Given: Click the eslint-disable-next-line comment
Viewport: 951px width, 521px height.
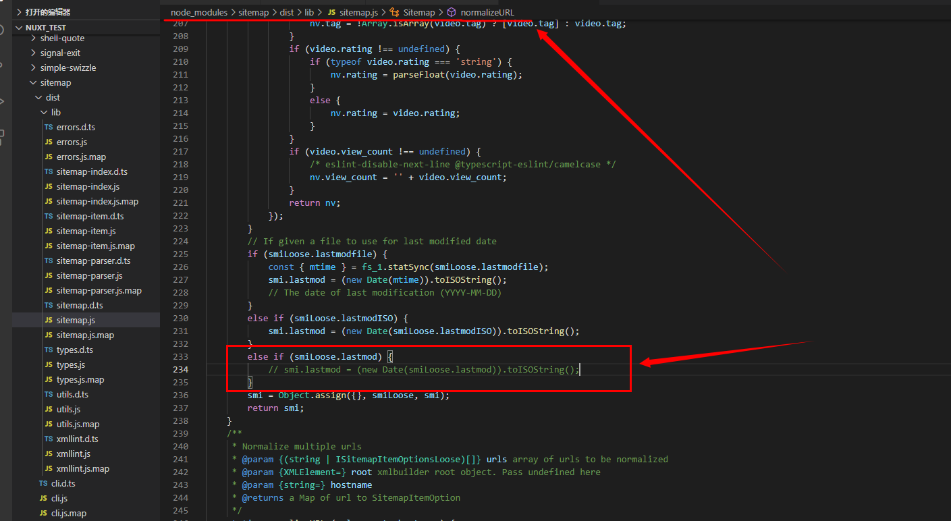Looking at the screenshot, I should (463, 165).
